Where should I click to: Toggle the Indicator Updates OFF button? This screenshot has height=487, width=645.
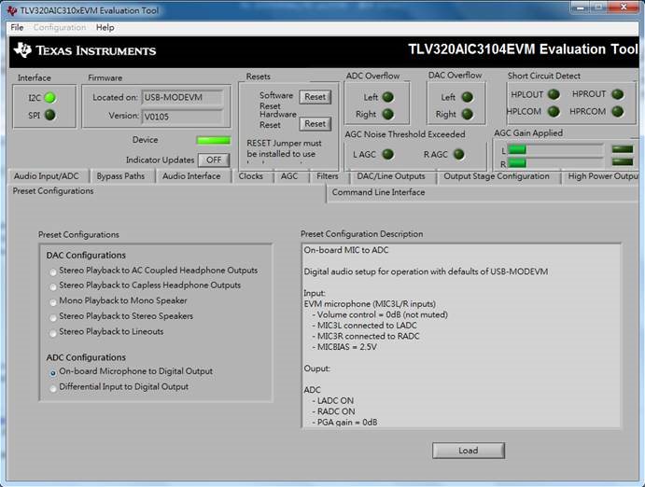(x=214, y=160)
